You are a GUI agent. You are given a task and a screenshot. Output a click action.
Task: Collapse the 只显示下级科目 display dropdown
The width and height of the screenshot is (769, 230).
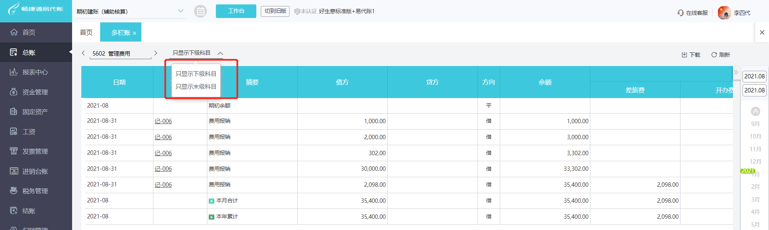[x=220, y=53]
